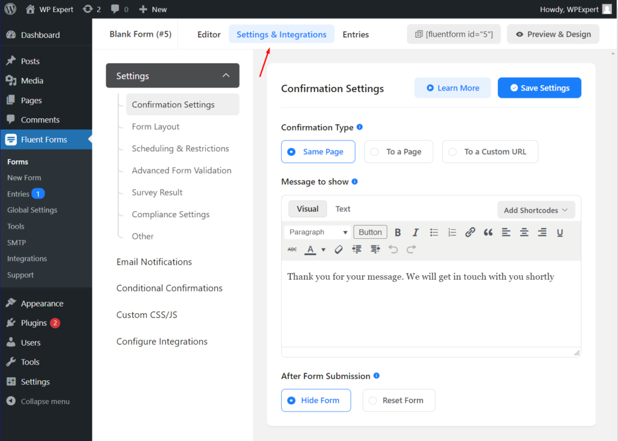
Task: Open the top Entries tab
Action: pos(355,34)
